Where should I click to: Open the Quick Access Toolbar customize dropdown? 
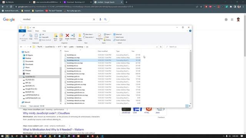[30, 28]
